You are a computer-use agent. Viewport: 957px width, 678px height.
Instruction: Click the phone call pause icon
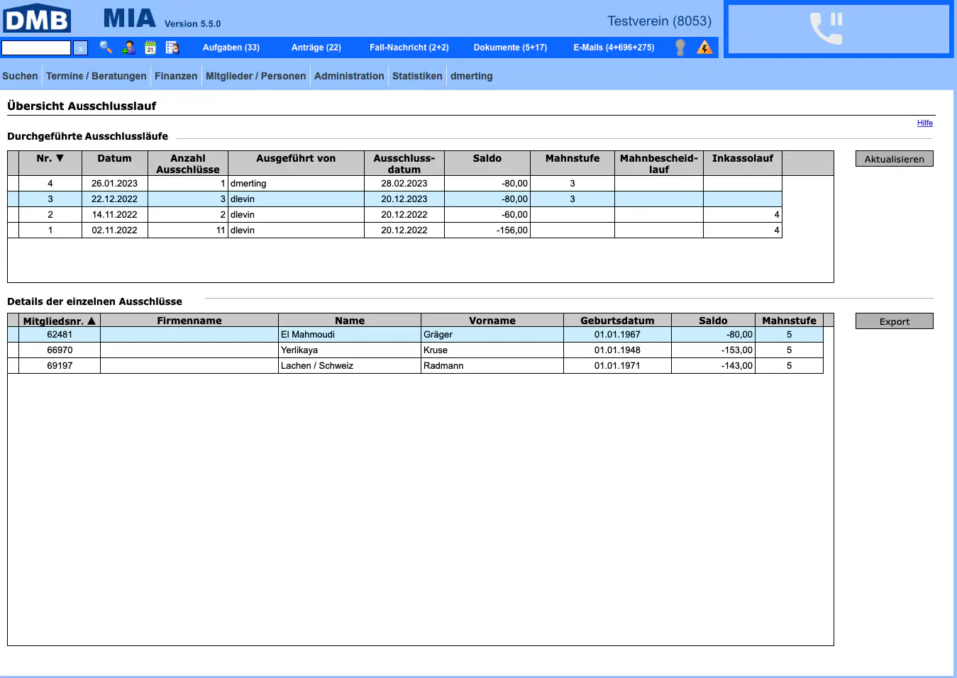(826, 29)
